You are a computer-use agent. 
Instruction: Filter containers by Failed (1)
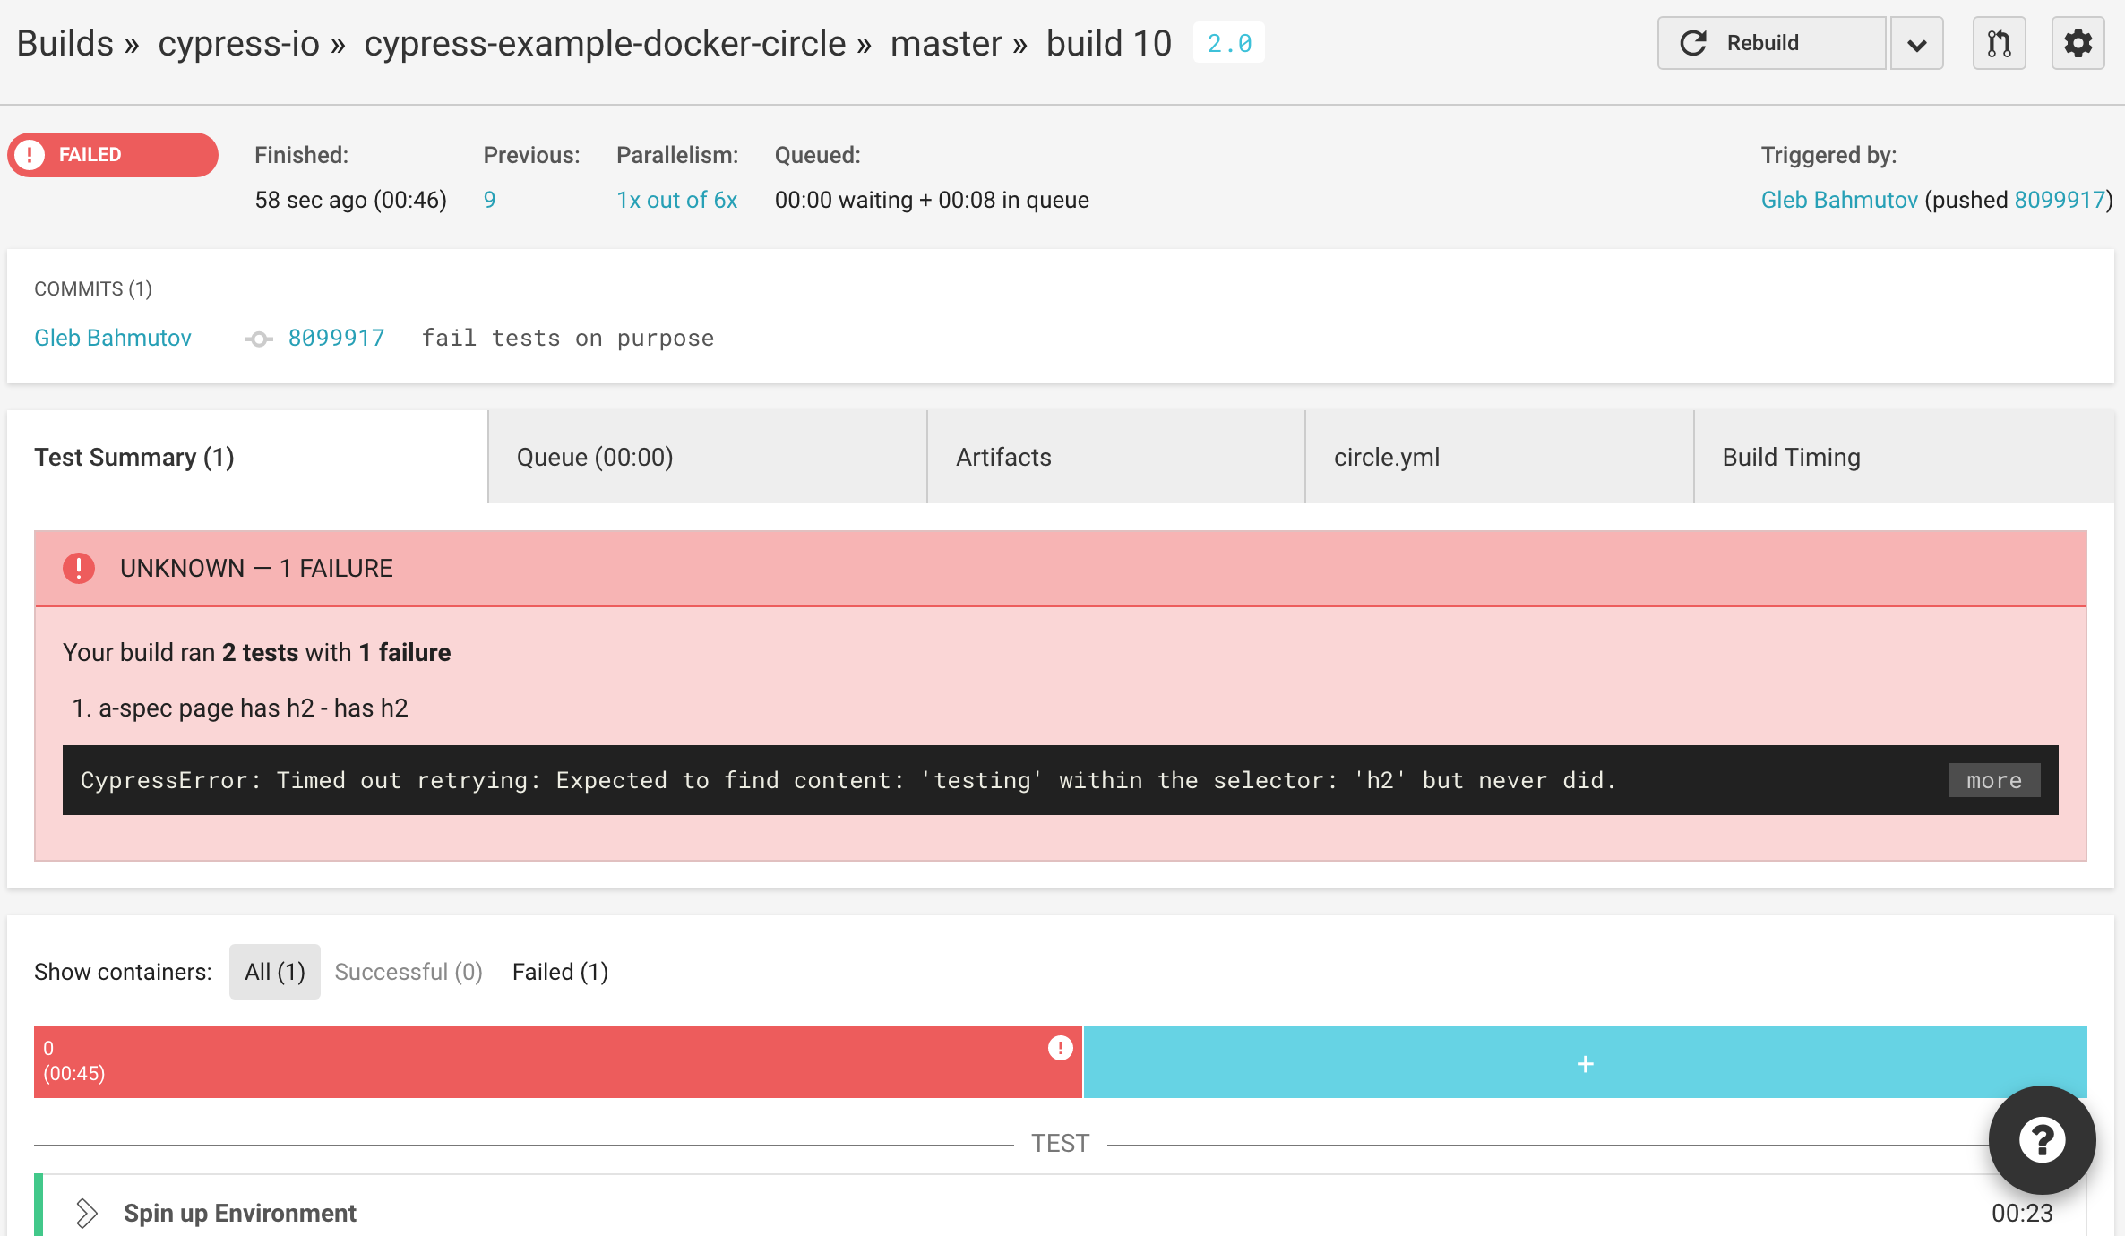point(560,972)
